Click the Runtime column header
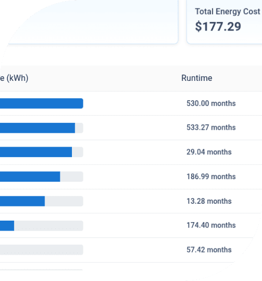This screenshot has width=262, height=281. coord(196,78)
